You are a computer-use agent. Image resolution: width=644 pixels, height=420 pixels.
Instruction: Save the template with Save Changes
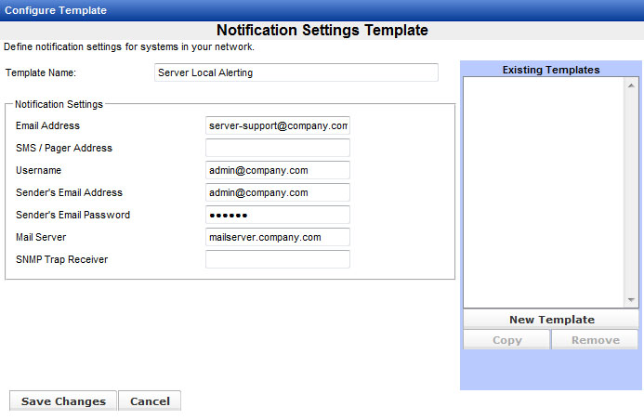click(63, 401)
